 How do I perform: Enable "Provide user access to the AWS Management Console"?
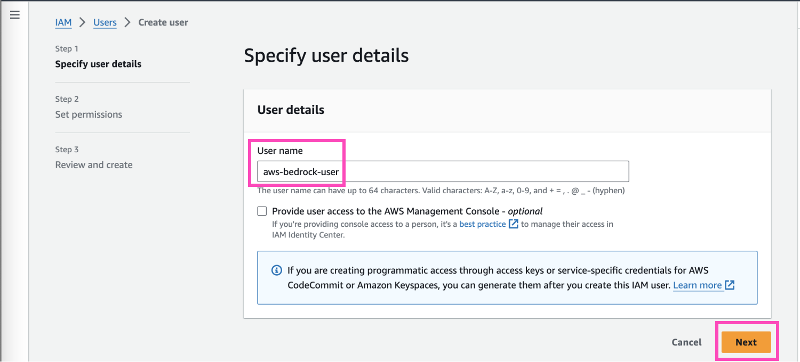click(262, 211)
